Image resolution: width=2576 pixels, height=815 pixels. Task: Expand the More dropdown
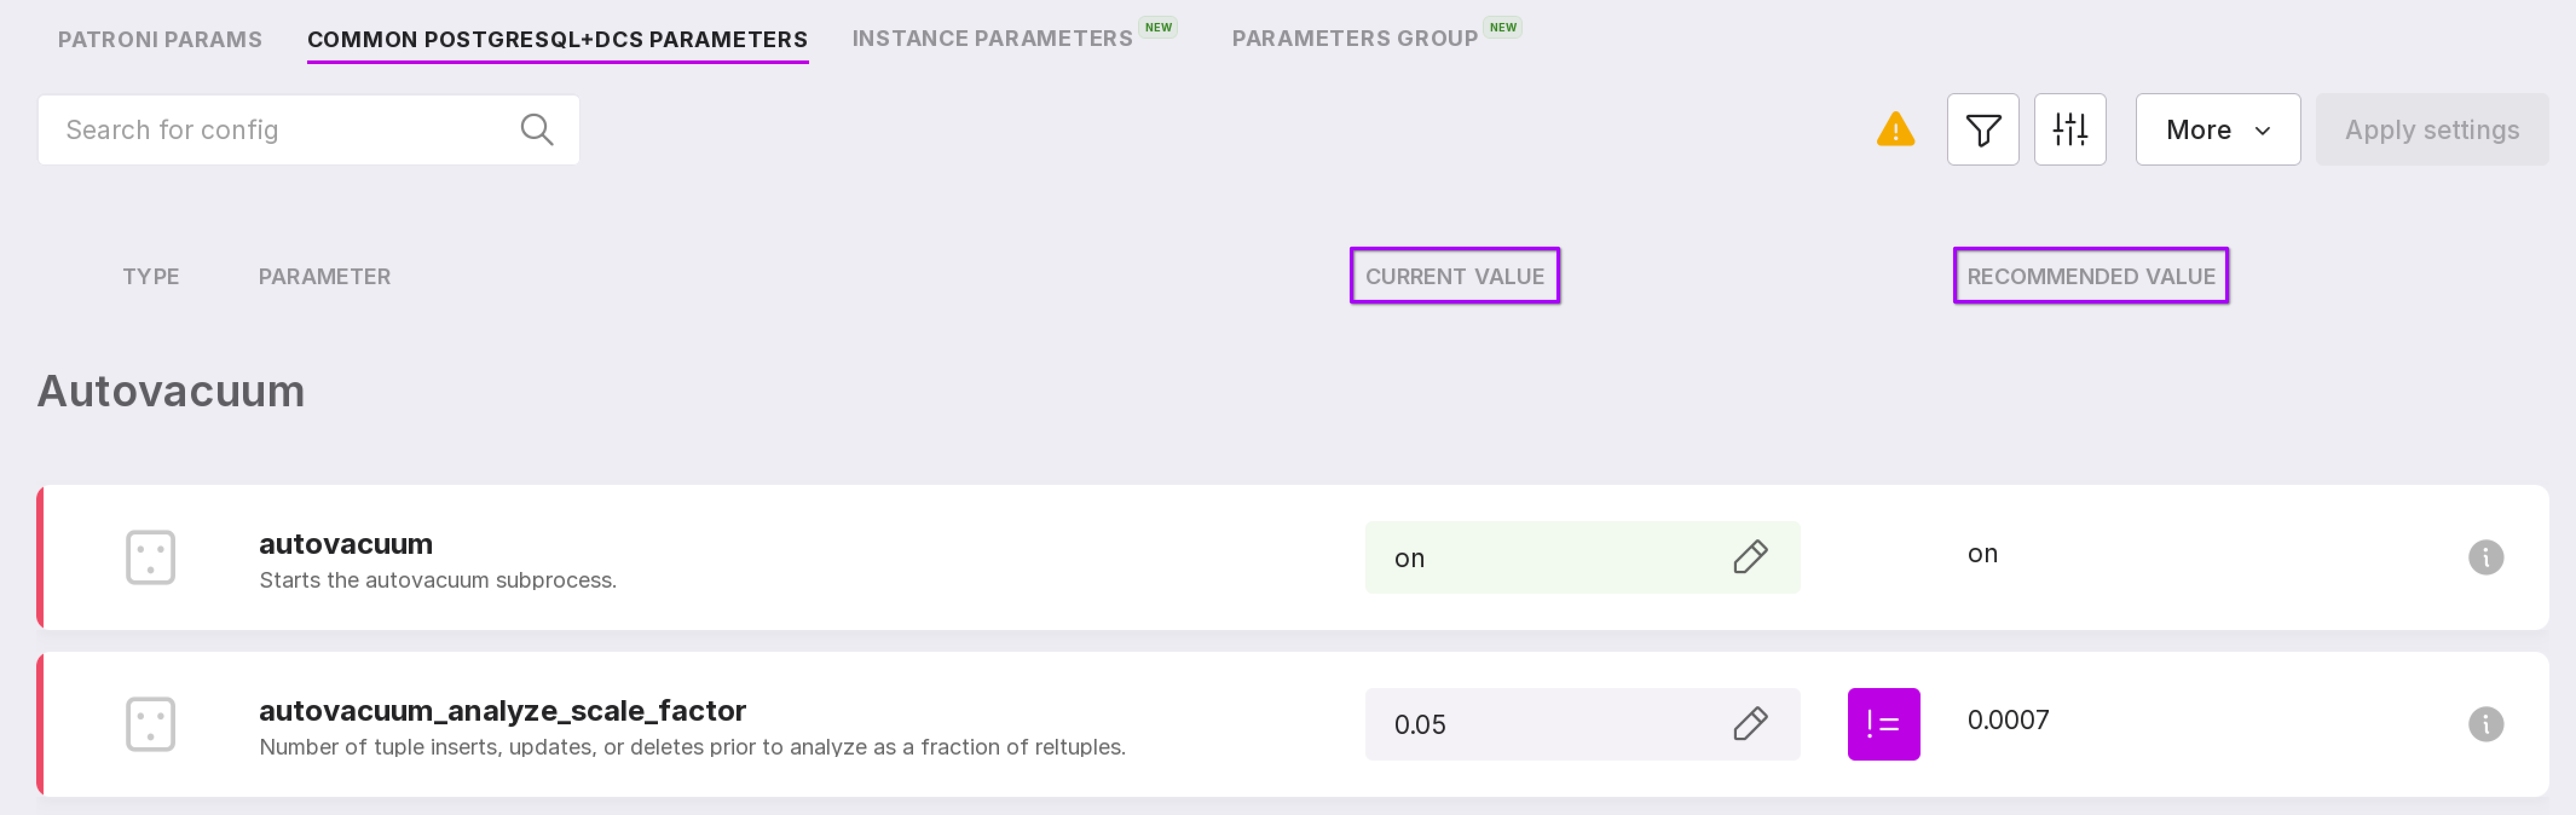[x=2217, y=130]
